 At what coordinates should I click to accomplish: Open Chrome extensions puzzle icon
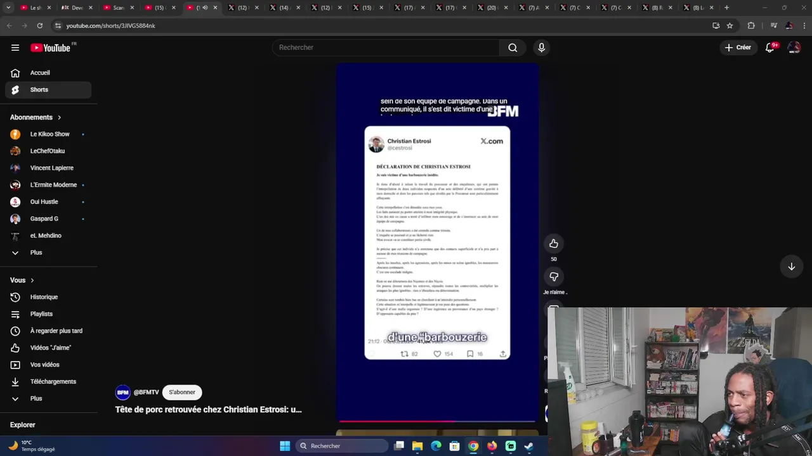(751, 25)
